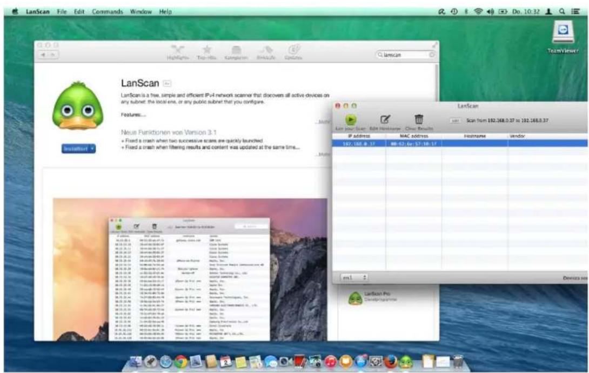Open iBooks orange icon in the dock
This screenshot has height=373, width=589.
[346, 362]
